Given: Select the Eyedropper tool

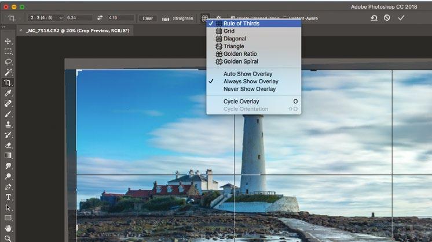Looking at the screenshot, I should point(8,93).
